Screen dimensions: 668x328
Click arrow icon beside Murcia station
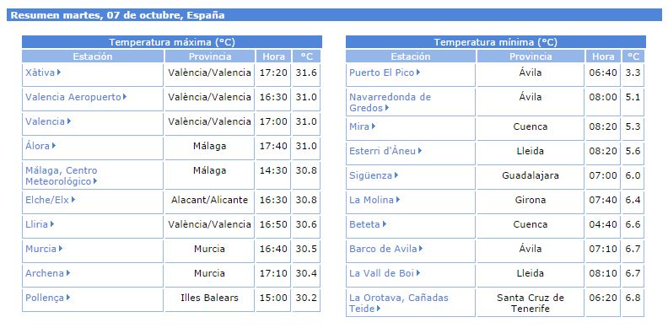click(x=61, y=249)
